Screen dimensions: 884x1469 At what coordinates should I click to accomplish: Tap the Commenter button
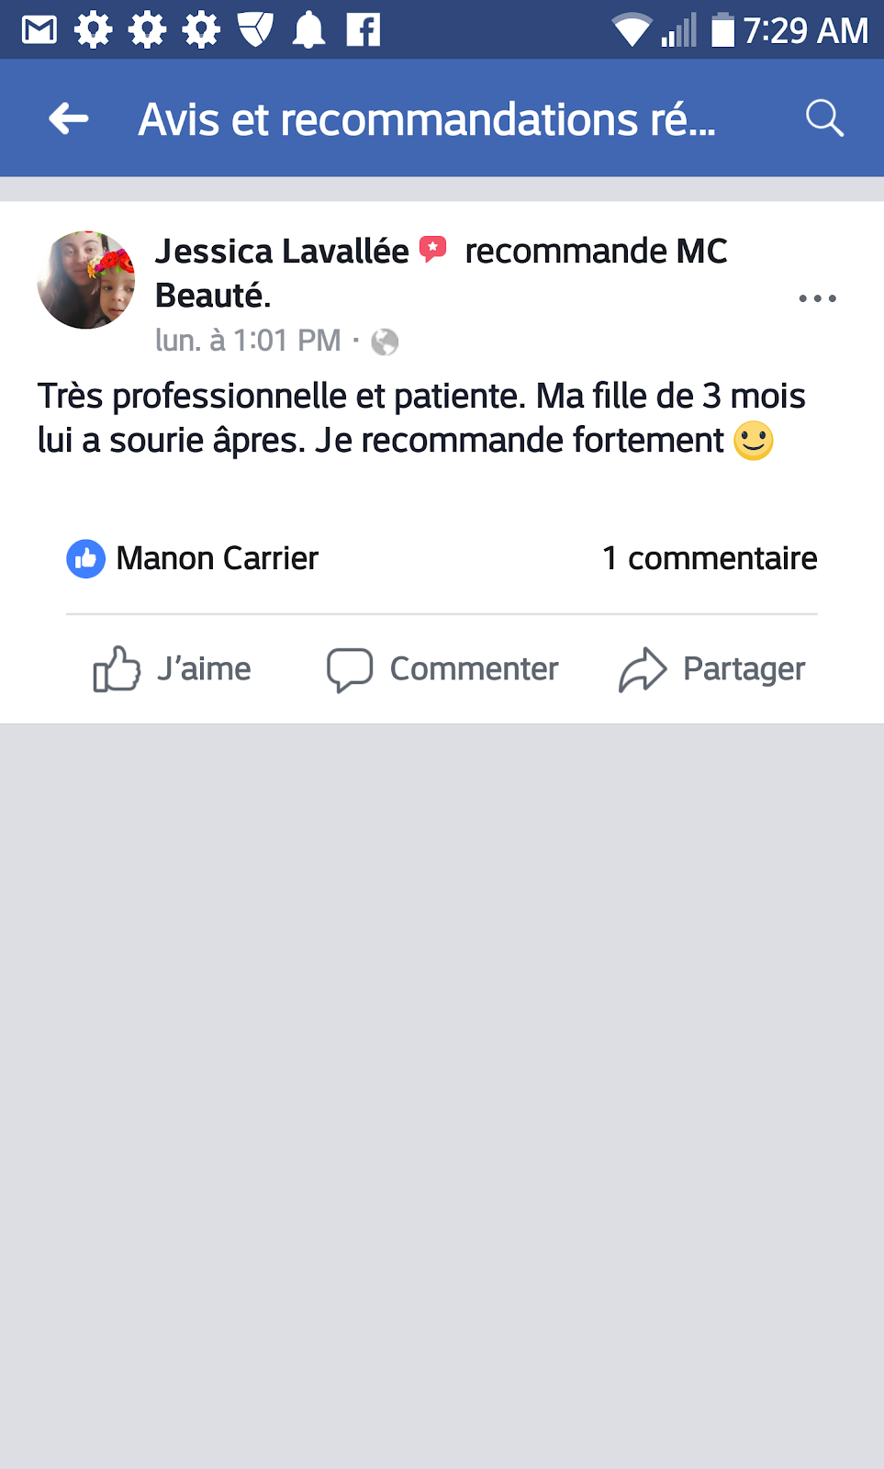[x=442, y=668]
